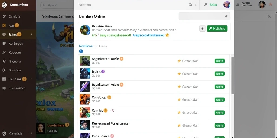Click the search magnifier icon in the Notems header

point(190,5)
